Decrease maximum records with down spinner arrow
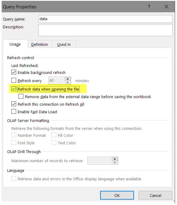This screenshot has height=205, width=177. 115,162
